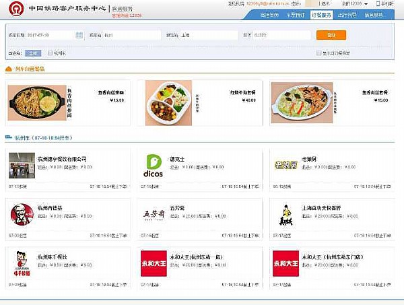Image resolution: width=404 pixels, height=305 pixels.
Task: Select the Dicos logo
Action: click(154, 166)
